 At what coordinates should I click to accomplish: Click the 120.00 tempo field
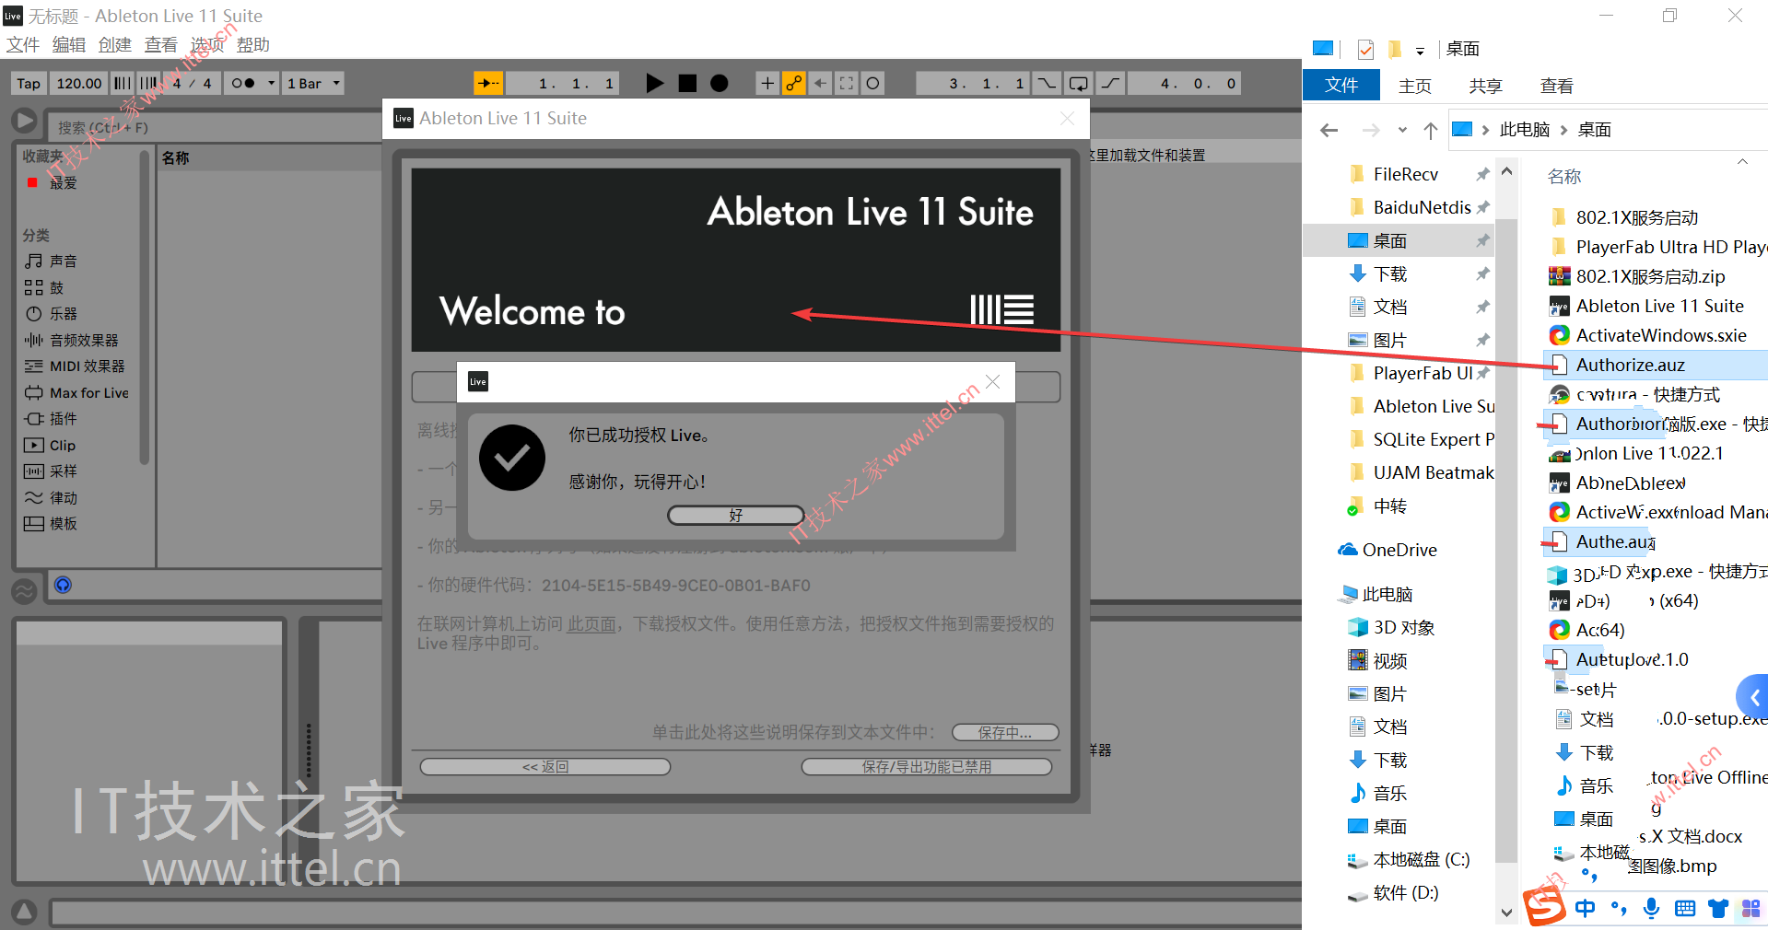[79, 83]
